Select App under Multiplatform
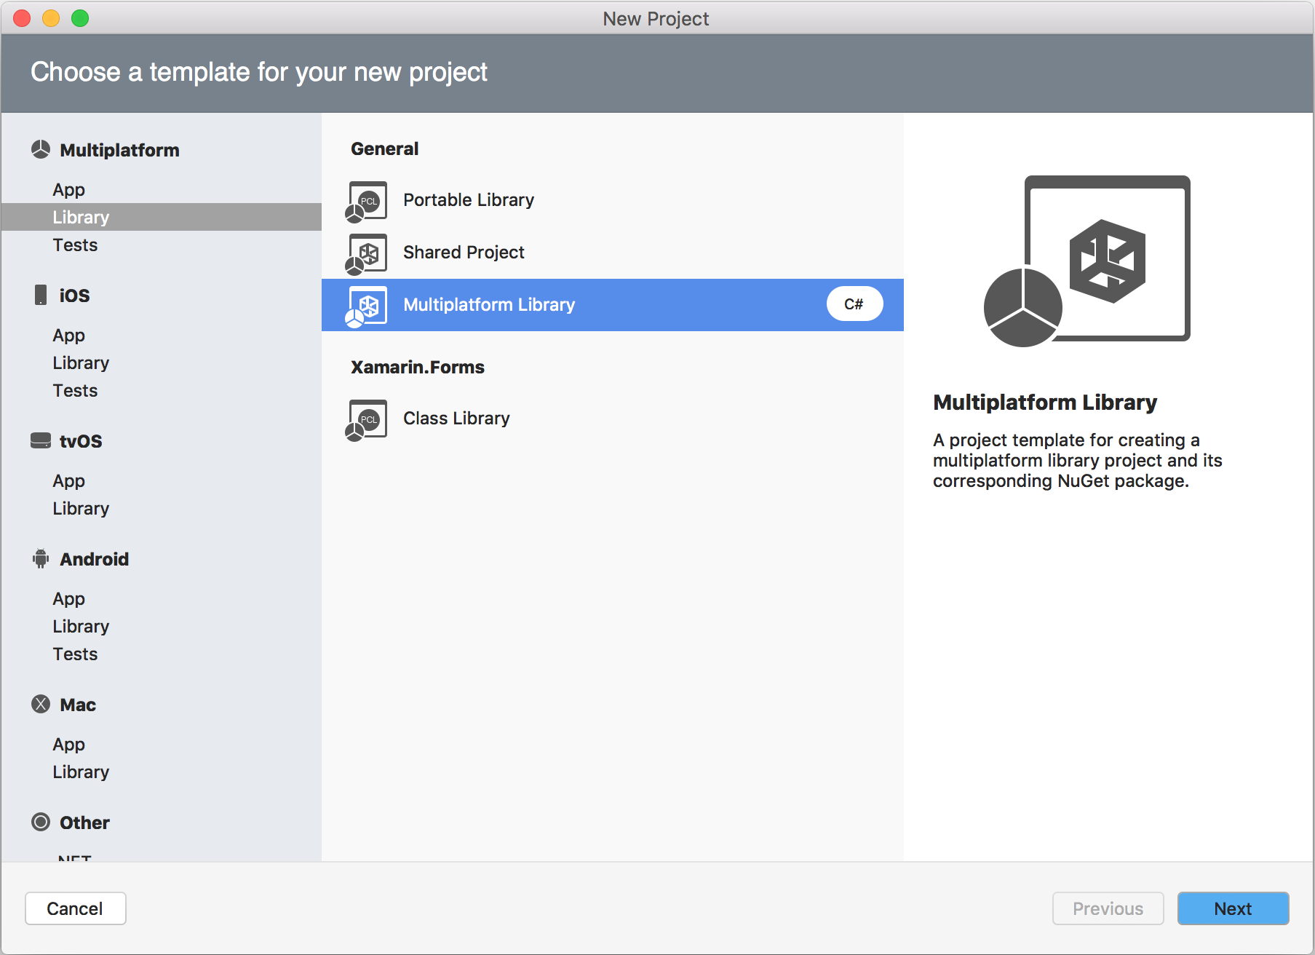Image resolution: width=1315 pixels, height=955 pixels. click(x=161, y=189)
